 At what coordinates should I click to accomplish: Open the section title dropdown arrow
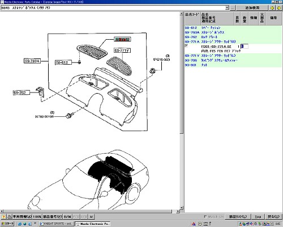click(x=227, y=8)
